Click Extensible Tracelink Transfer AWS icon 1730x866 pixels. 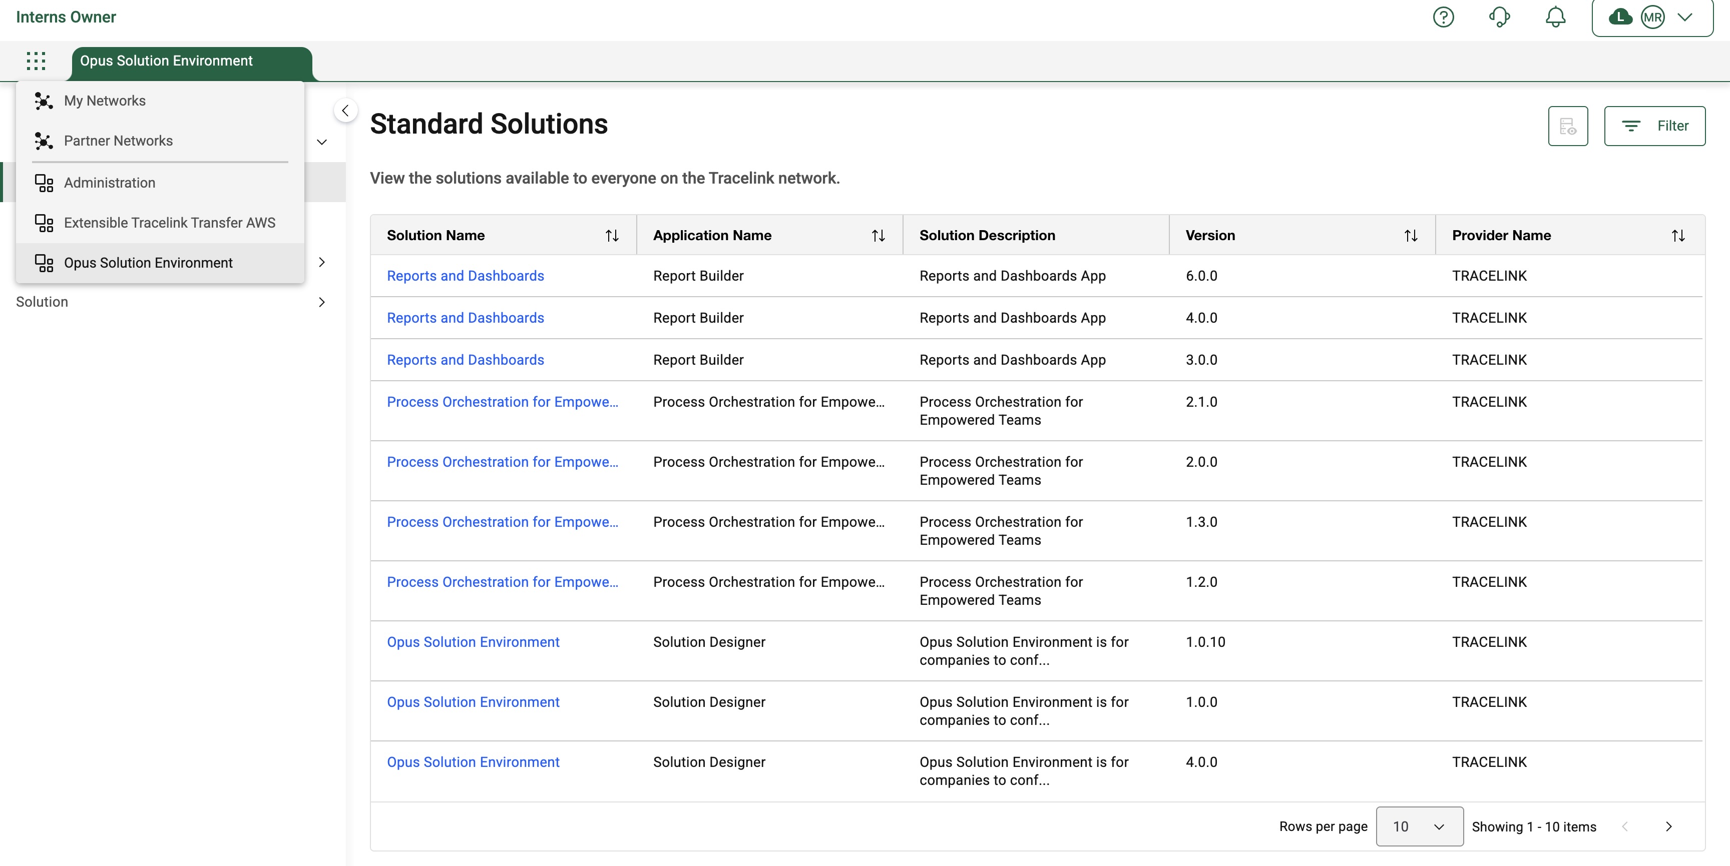[x=44, y=223]
